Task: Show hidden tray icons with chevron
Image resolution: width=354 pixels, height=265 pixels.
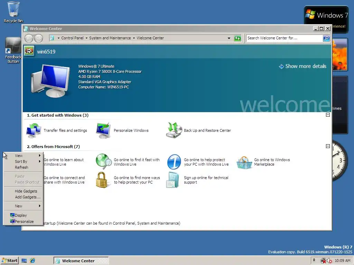Action: click(314, 260)
